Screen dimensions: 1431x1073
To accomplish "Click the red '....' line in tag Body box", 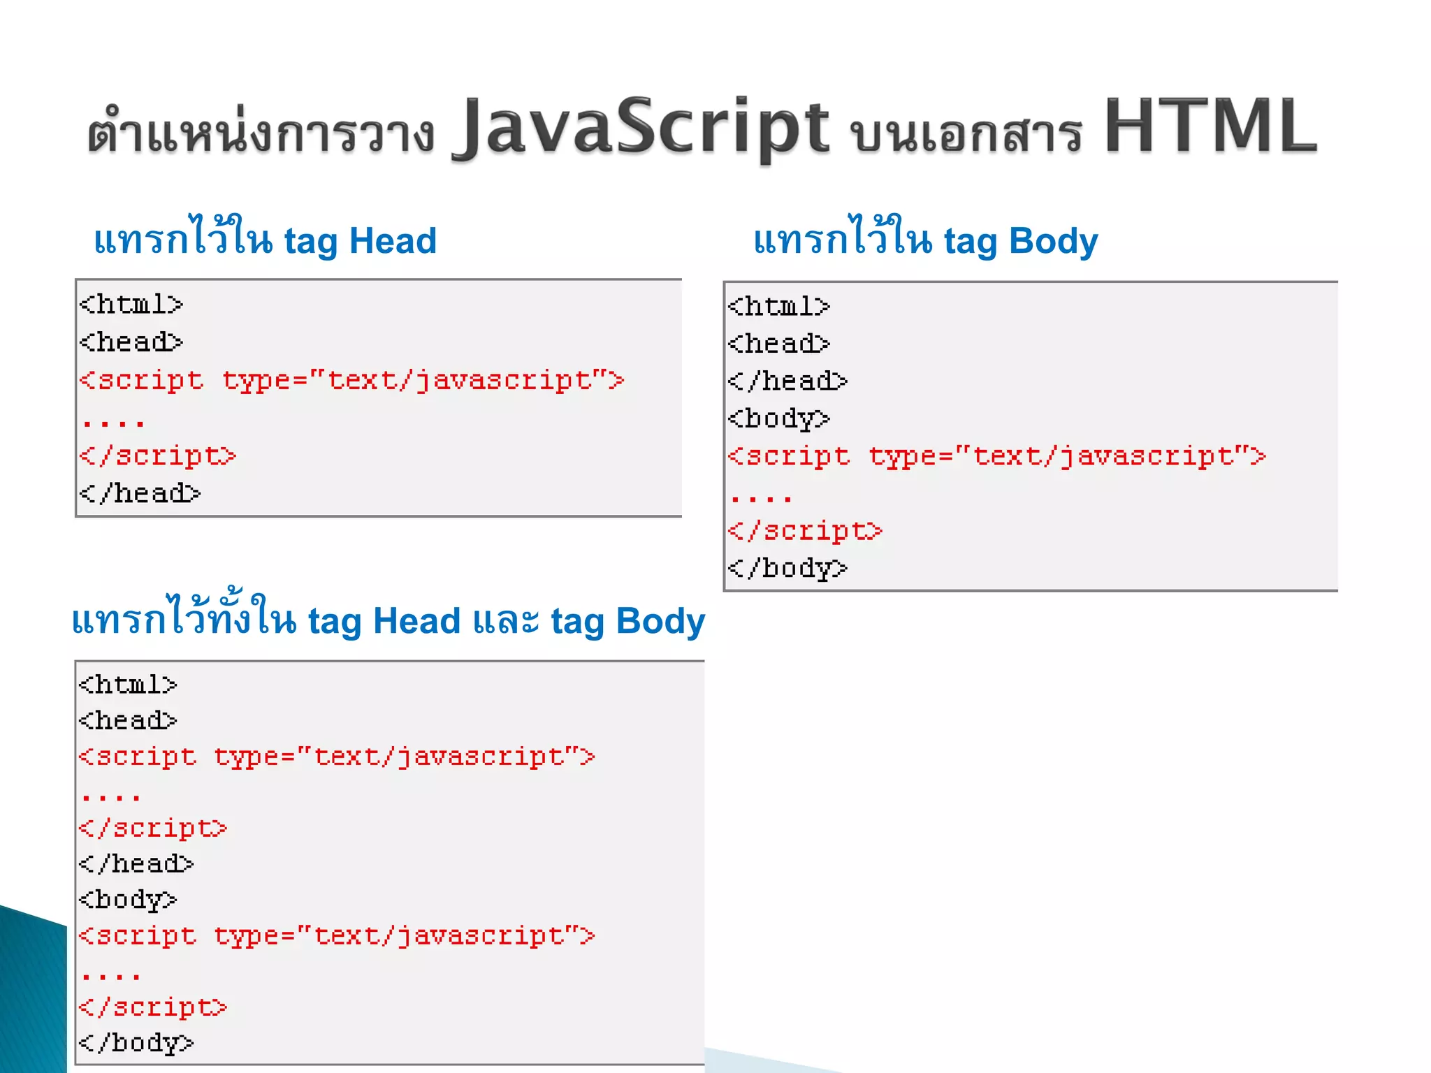I will coord(761,498).
